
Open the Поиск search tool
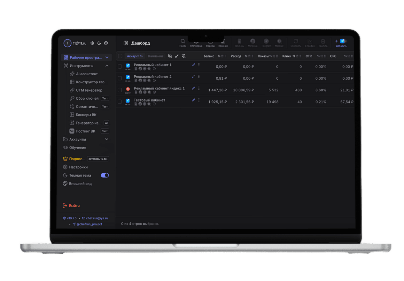tap(183, 43)
